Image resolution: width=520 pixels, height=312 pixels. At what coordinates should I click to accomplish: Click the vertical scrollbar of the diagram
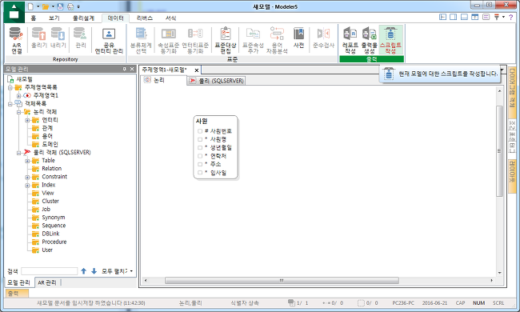(499, 151)
